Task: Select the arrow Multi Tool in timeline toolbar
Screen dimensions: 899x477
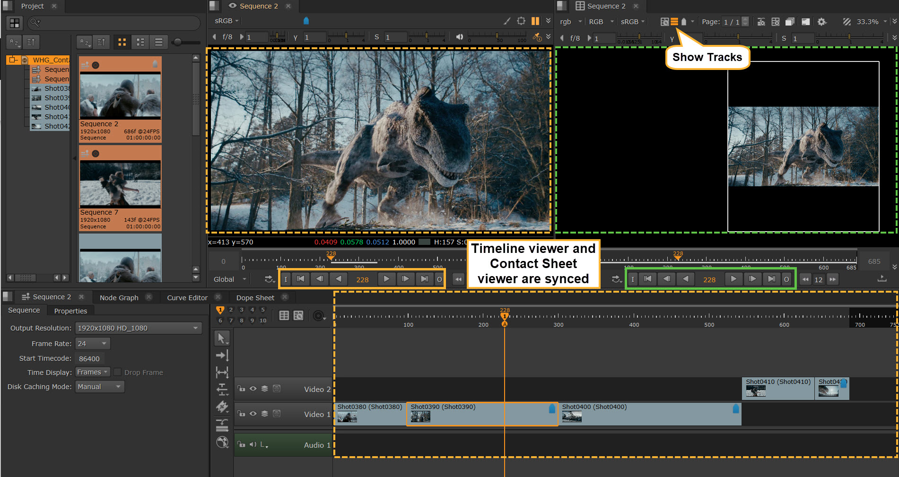Action: pyautogui.click(x=222, y=338)
